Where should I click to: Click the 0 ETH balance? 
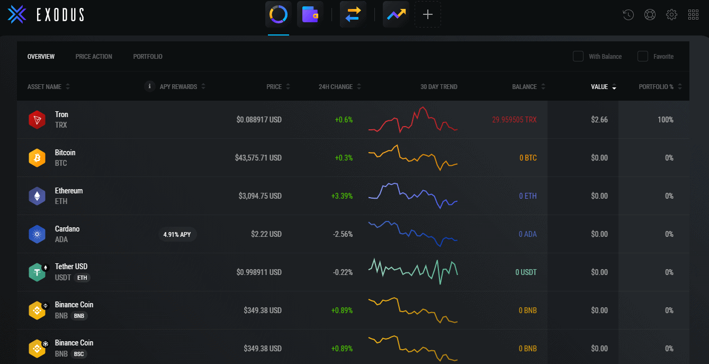[528, 196]
